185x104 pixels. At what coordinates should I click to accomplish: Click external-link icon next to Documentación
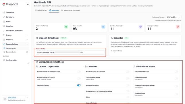pyautogui.click(x=27, y=52)
